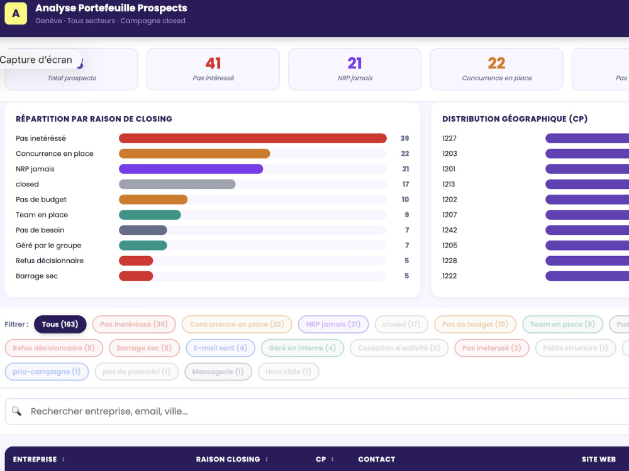Click the 1222 postal code label
This screenshot has width=629, height=471.
(449, 276)
